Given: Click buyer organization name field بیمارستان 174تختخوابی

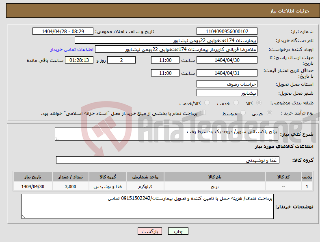Looking at the screenshot, I should pos(166,40).
